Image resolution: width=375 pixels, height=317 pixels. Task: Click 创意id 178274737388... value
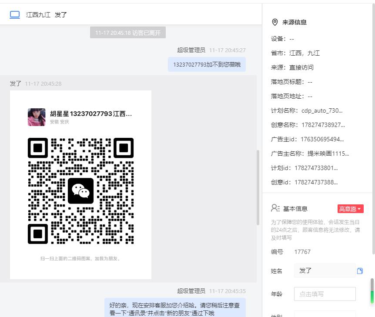point(316,182)
